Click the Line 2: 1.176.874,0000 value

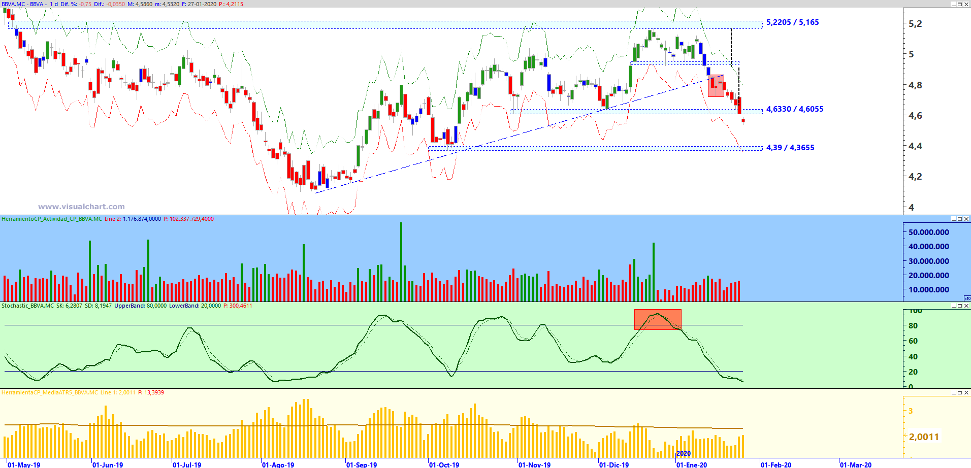[133, 219]
